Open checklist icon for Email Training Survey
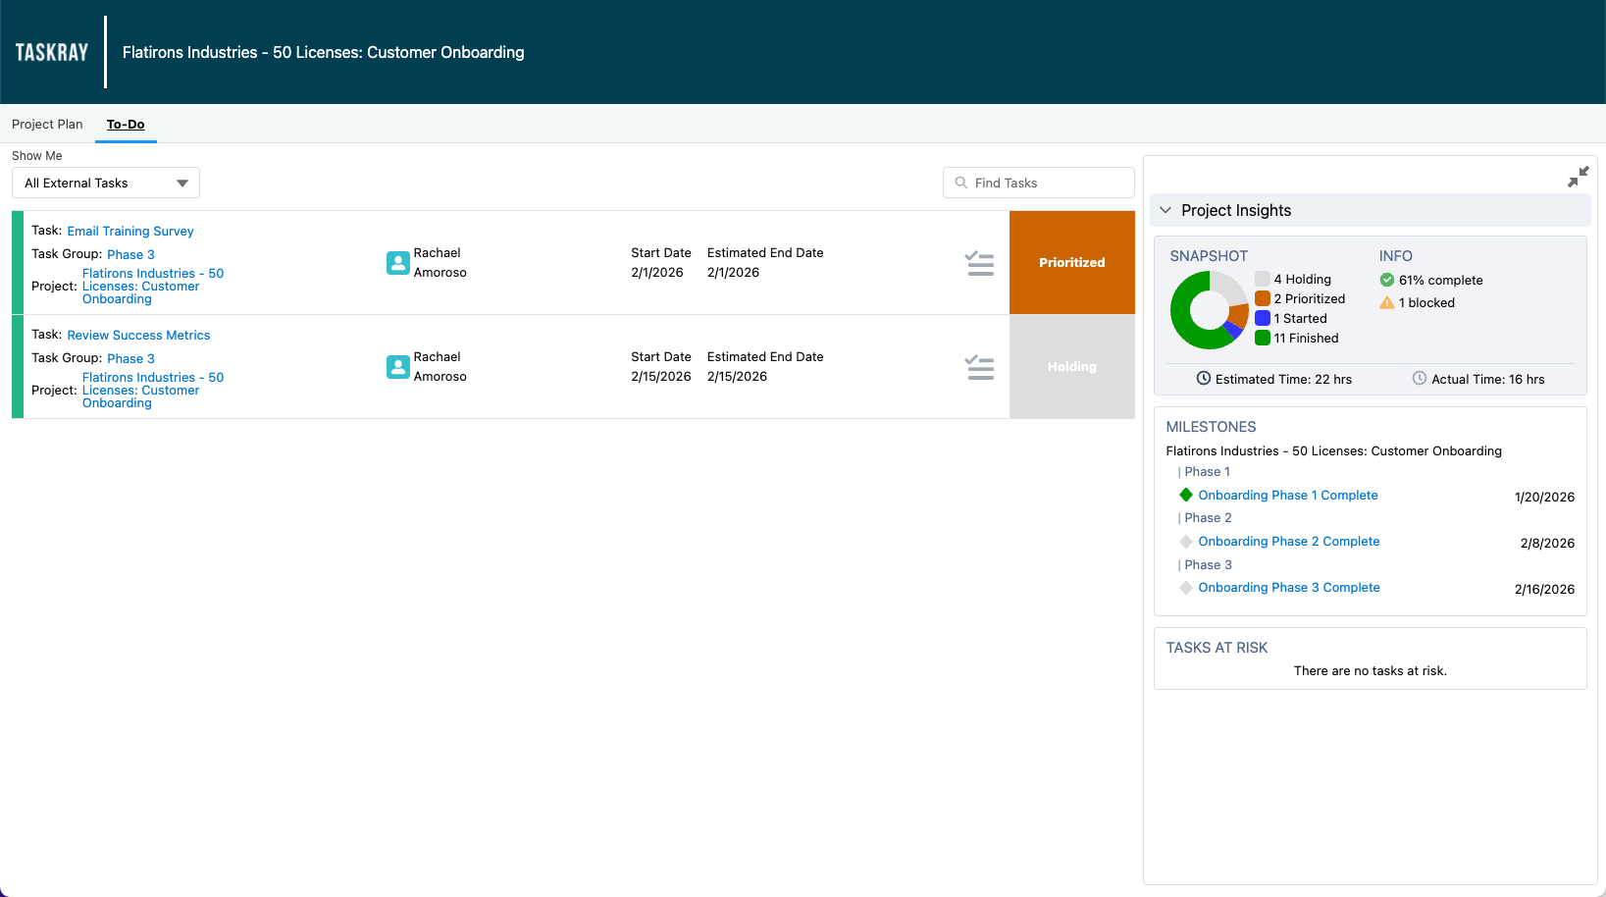This screenshot has height=897, width=1606. 979,263
